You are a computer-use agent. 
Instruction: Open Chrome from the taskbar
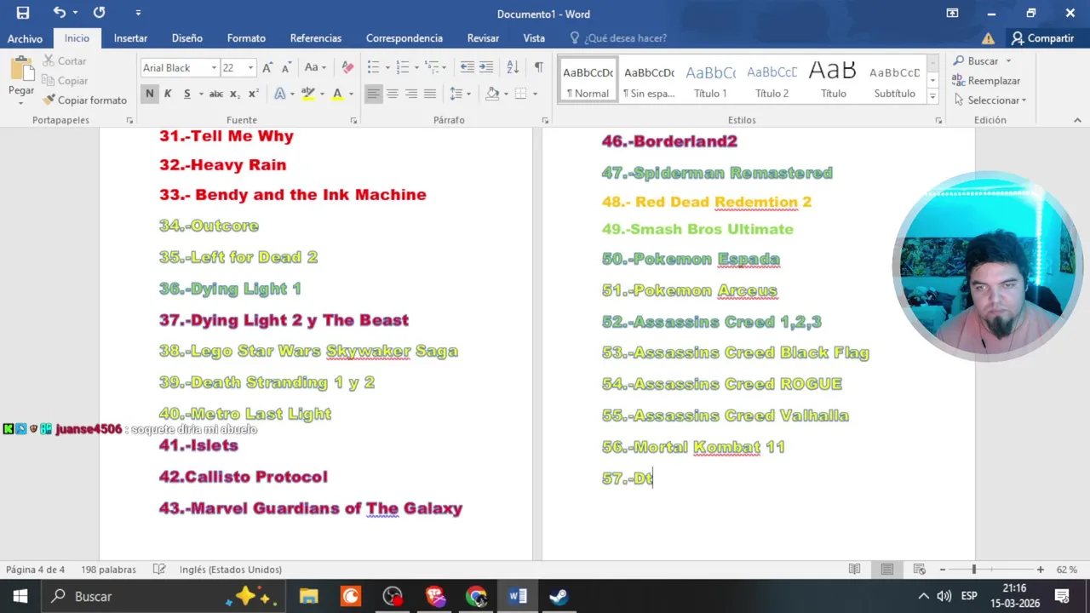[476, 596]
